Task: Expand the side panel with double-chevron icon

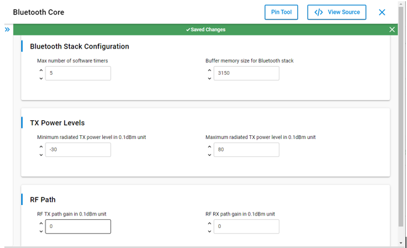Action: [7, 29]
